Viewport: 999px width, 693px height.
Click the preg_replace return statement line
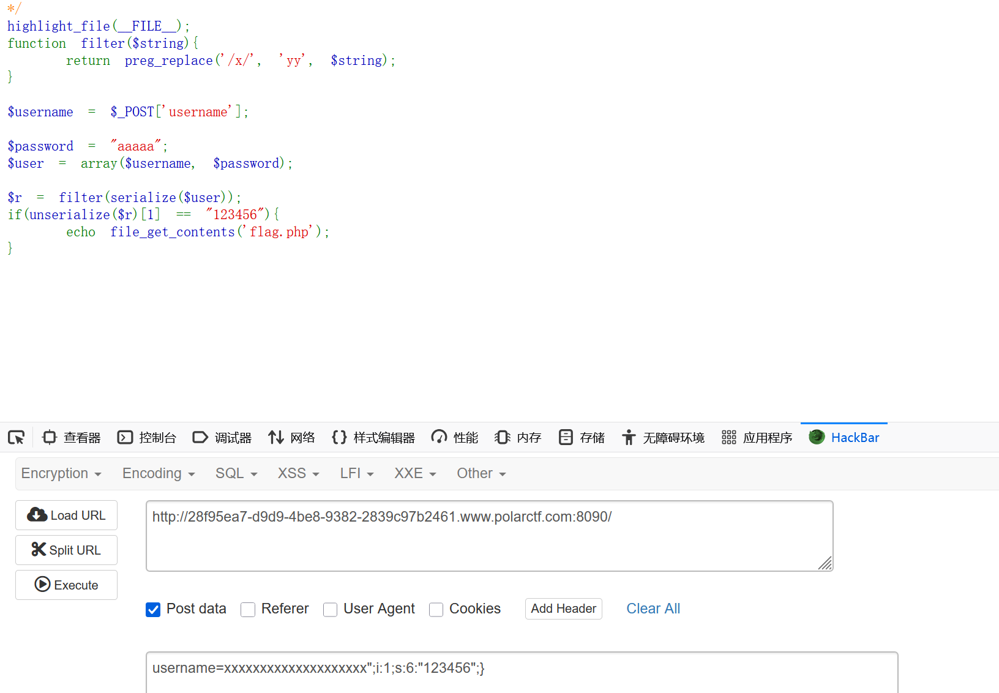coord(231,60)
